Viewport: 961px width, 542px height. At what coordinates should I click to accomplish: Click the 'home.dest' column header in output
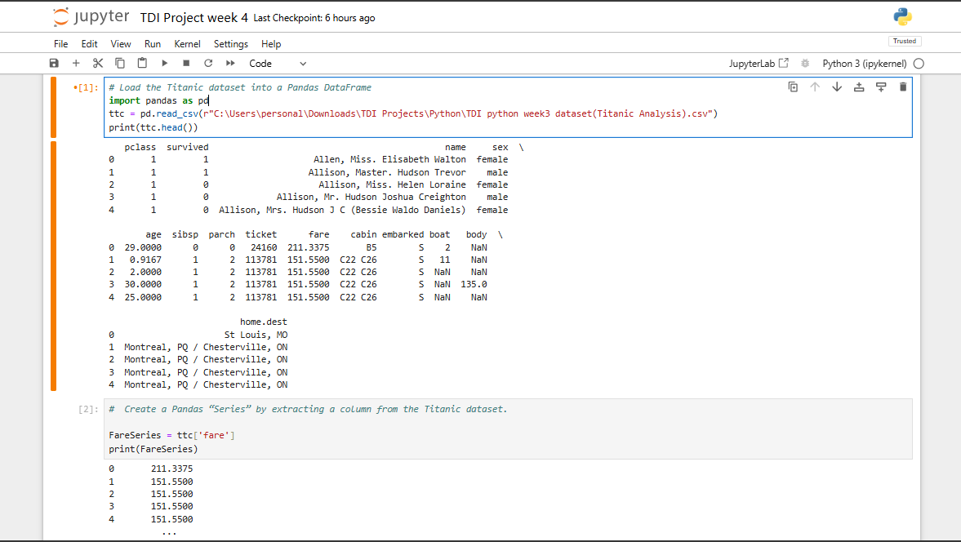coord(264,322)
